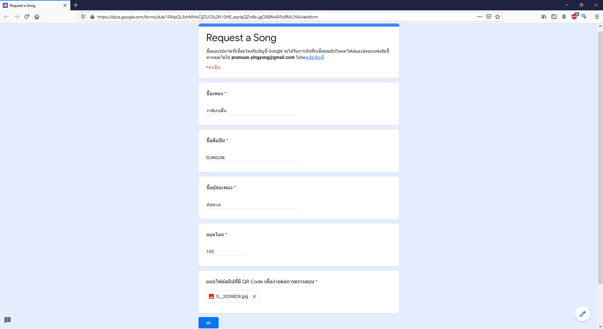Bookmark this page with the star icon
Screen dimensions: 603x329
coord(497,17)
